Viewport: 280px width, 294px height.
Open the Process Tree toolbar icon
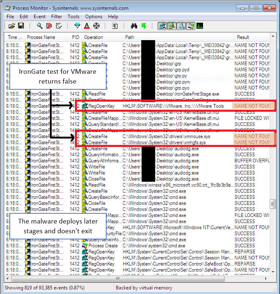coord(115,26)
